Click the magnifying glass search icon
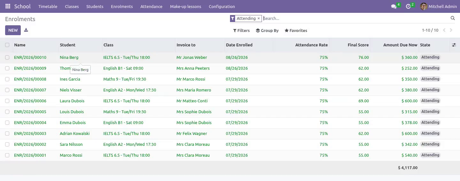460x181 pixels. click(453, 18)
